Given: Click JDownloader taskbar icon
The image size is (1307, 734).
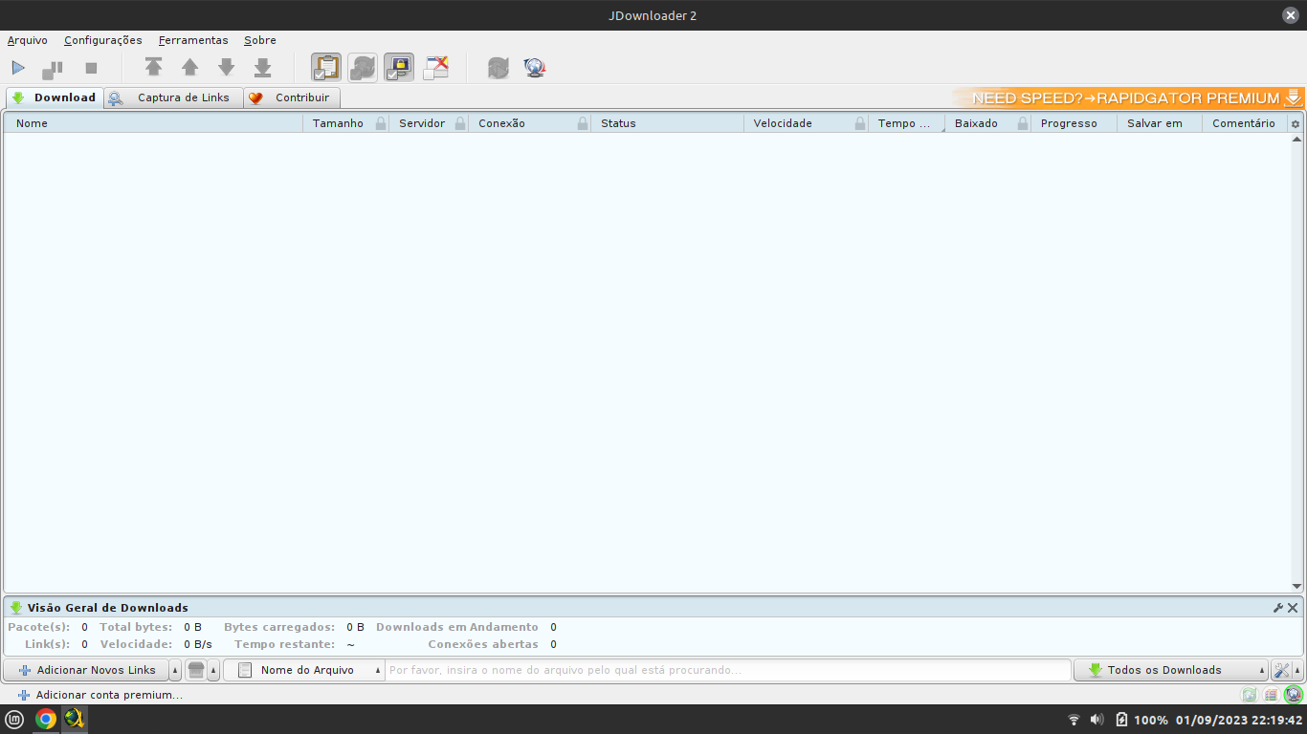Looking at the screenshot, I should (x=74, y=720).
